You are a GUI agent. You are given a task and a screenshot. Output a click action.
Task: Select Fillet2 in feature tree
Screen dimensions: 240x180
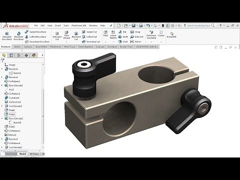10,114
